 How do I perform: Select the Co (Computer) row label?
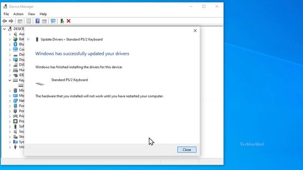point(22,49)
